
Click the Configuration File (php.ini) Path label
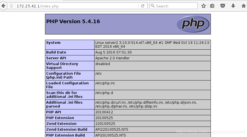[64, 75]
